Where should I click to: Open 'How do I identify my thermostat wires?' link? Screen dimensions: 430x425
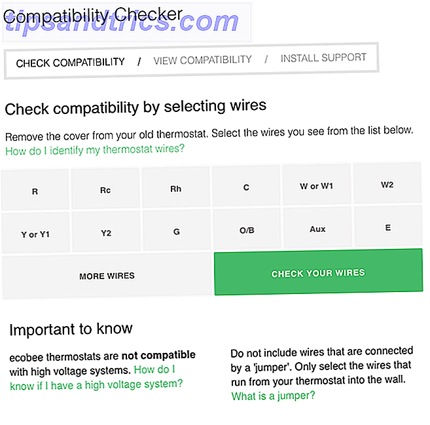(x=95, y=149)
